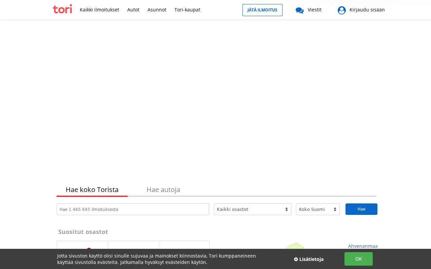431x269 pixels.
Task: Click the Kirjaudu sisään login link
Action: click(367, 10)
